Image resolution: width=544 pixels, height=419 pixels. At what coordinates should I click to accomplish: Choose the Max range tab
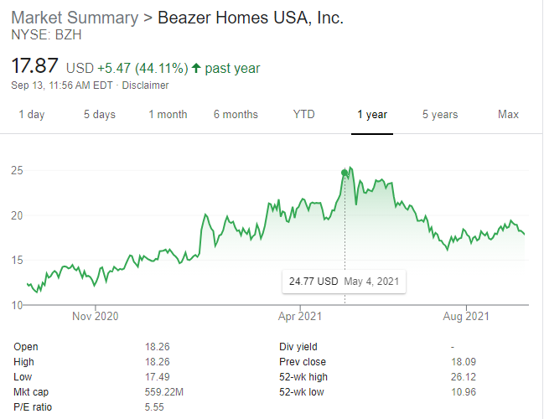click(x=508, y=115)
